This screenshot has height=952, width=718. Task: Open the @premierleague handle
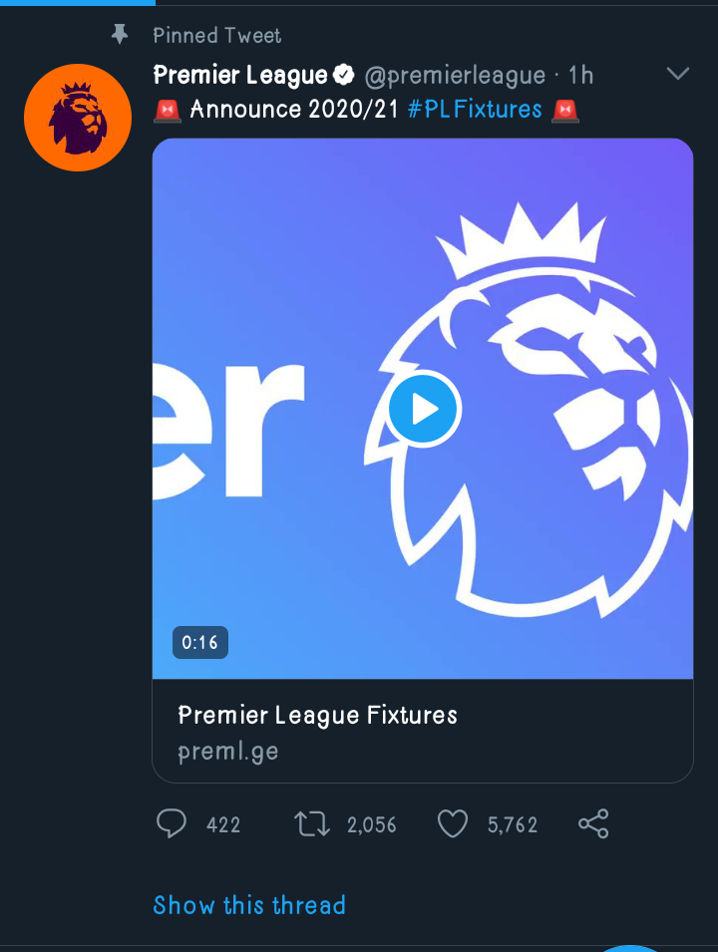[456, 76]
